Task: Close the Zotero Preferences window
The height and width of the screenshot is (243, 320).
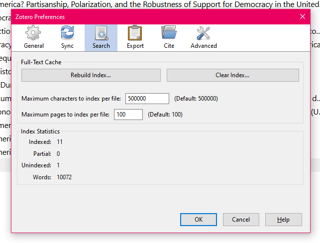Action: click(303, 16)
